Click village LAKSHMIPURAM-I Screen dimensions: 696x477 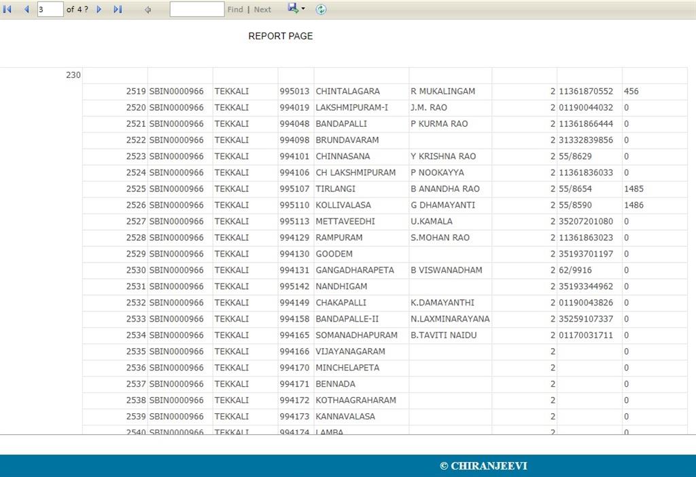tap(351, 108)
